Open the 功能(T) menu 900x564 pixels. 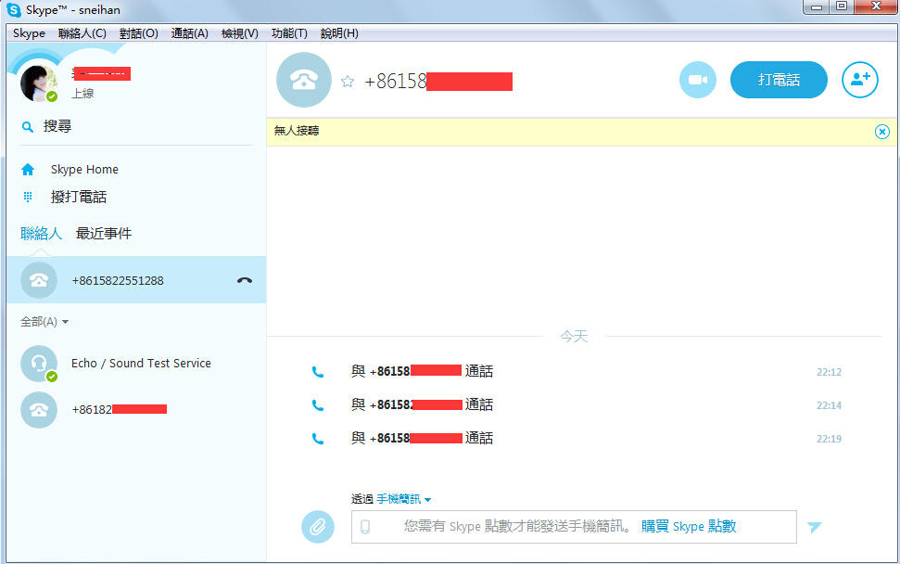click(289, 33)
